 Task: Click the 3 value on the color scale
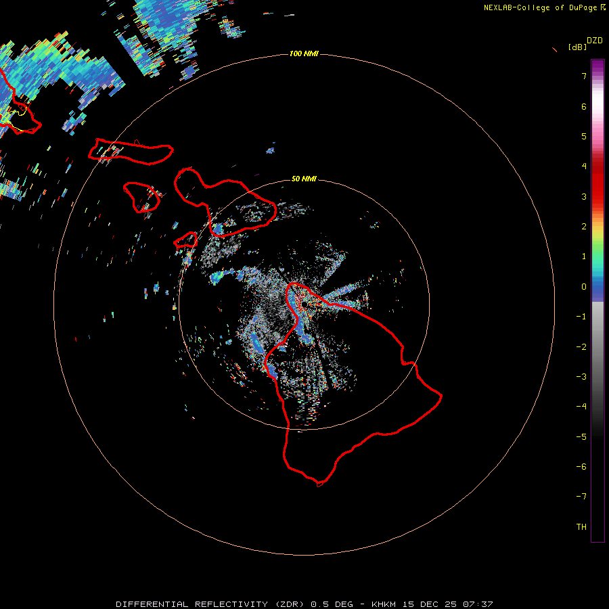click(x=583, y=196)
